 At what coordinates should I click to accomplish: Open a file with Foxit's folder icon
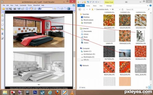(x=4, y=9)
